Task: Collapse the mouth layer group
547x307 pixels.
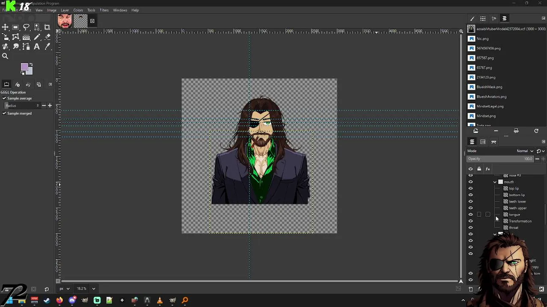Action: (495, 182)
